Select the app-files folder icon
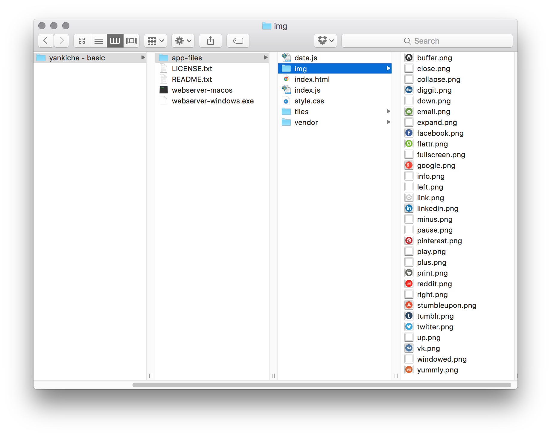The image size is (551, 437). click(164, 58)
